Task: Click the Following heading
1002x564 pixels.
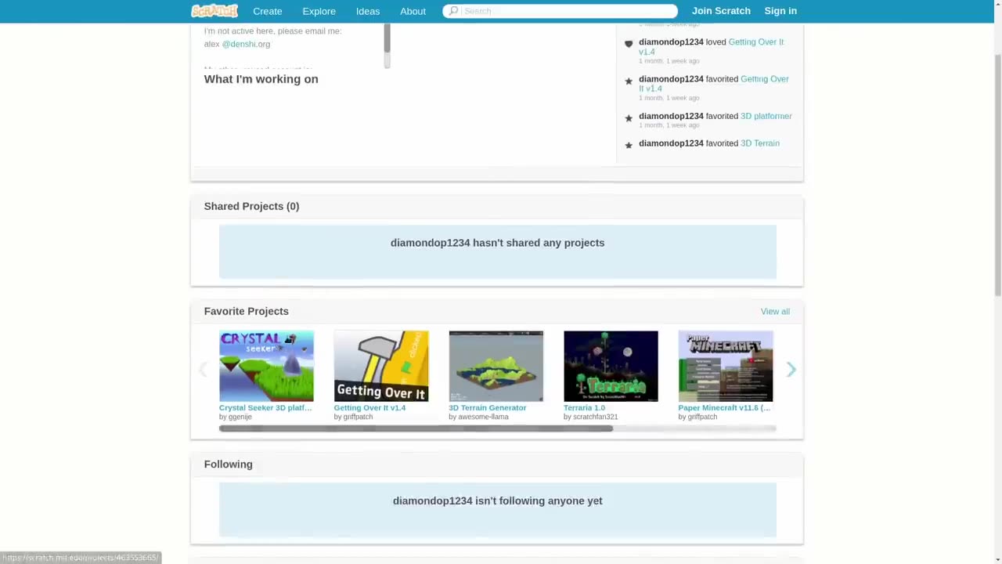Action: pyautogui.click(x=228, y=465)
